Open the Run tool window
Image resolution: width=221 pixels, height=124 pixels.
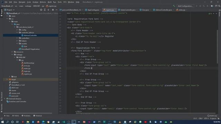pos(7,116)
